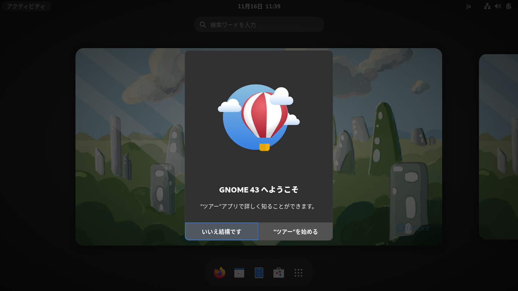518x291 pixels.
Task: Select the second workspace thumbnail at right
Action: click(x=498, y=147)
